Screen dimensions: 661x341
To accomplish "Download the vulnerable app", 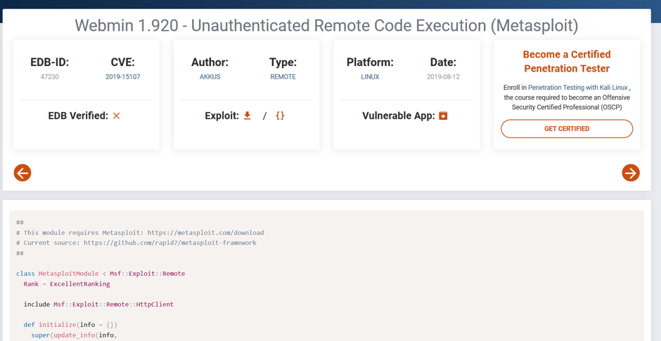I will [x=442, y=116].
